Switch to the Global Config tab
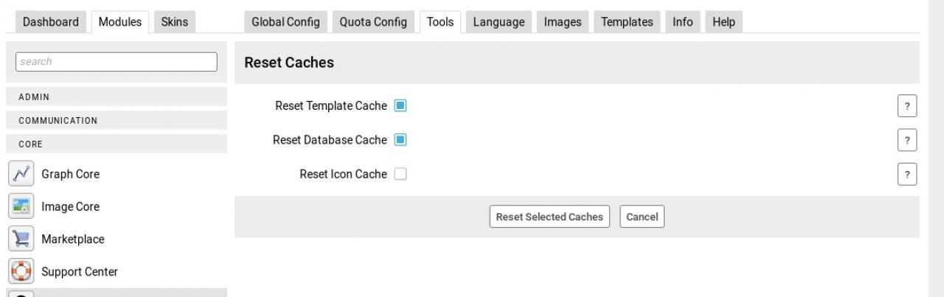 pos(285,22)
